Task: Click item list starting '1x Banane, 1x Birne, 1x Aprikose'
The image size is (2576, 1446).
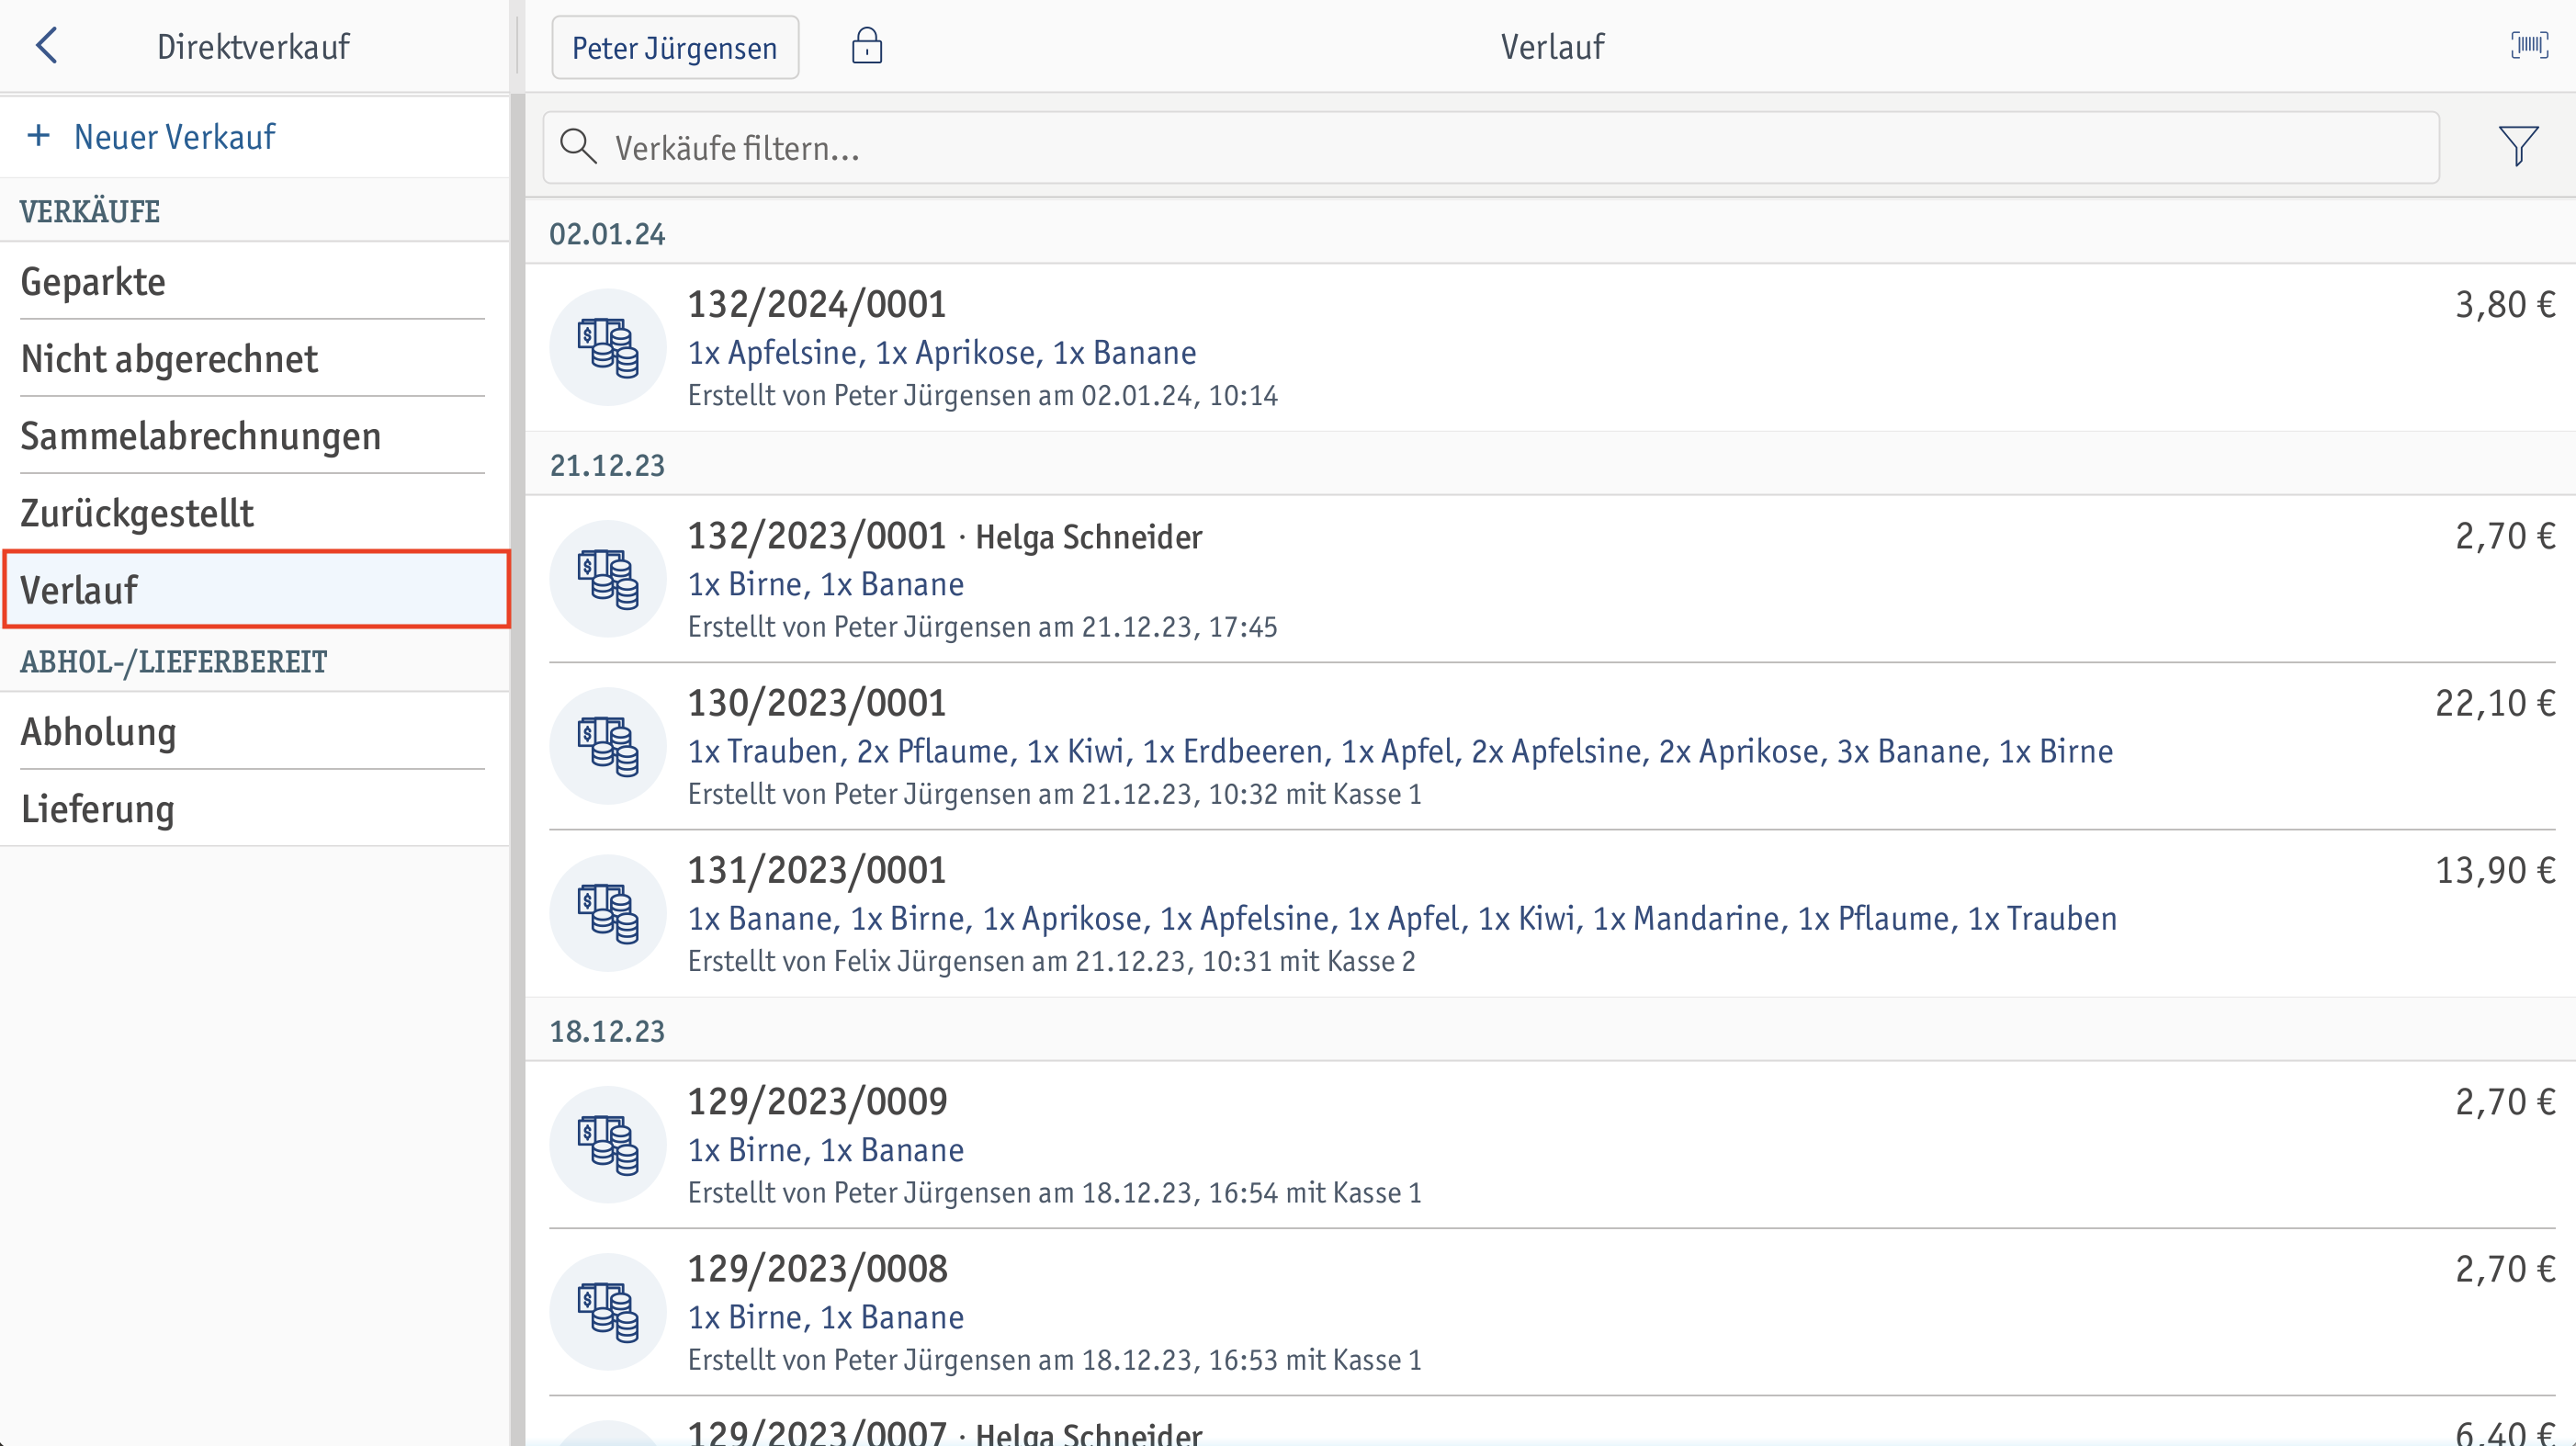Action: pyautogui.click(x=1402, y=918)
